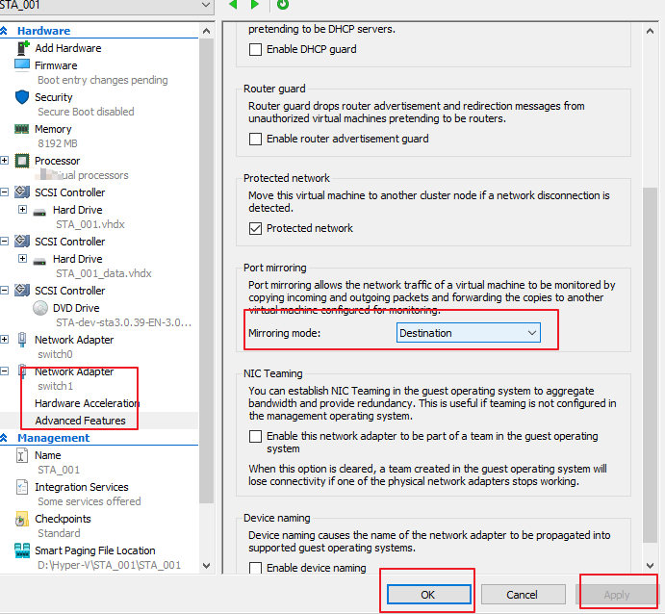Collapse Network Adapter switch1 node
This screenshot has height=614, width=665.
(x=4, y=371)
